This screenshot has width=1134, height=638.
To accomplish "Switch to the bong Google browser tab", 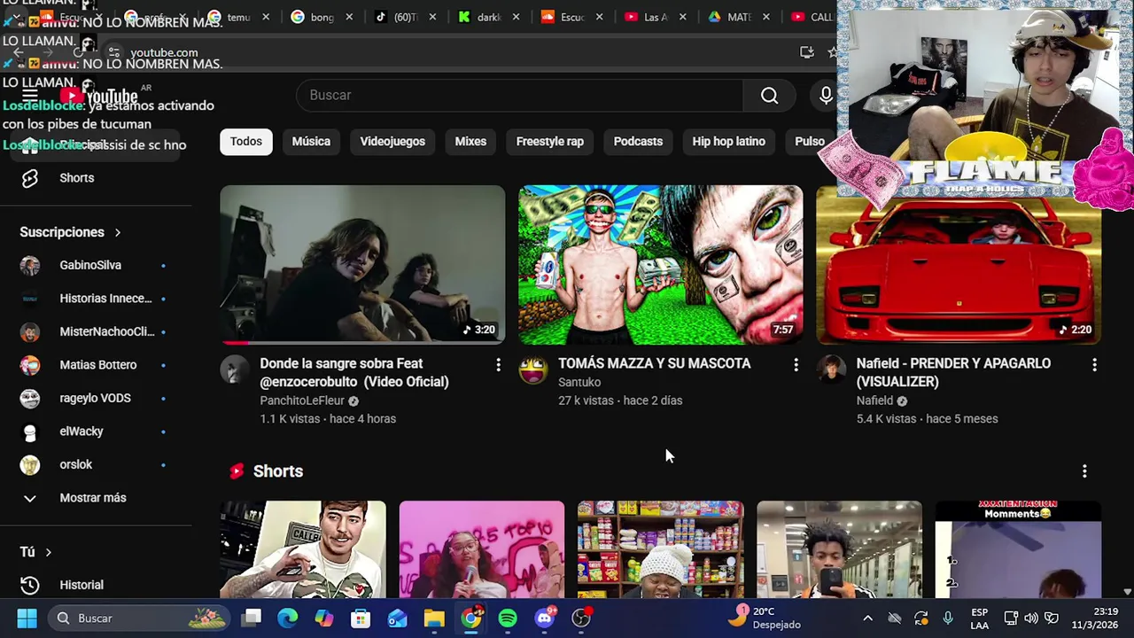I will tap(321, 17).
